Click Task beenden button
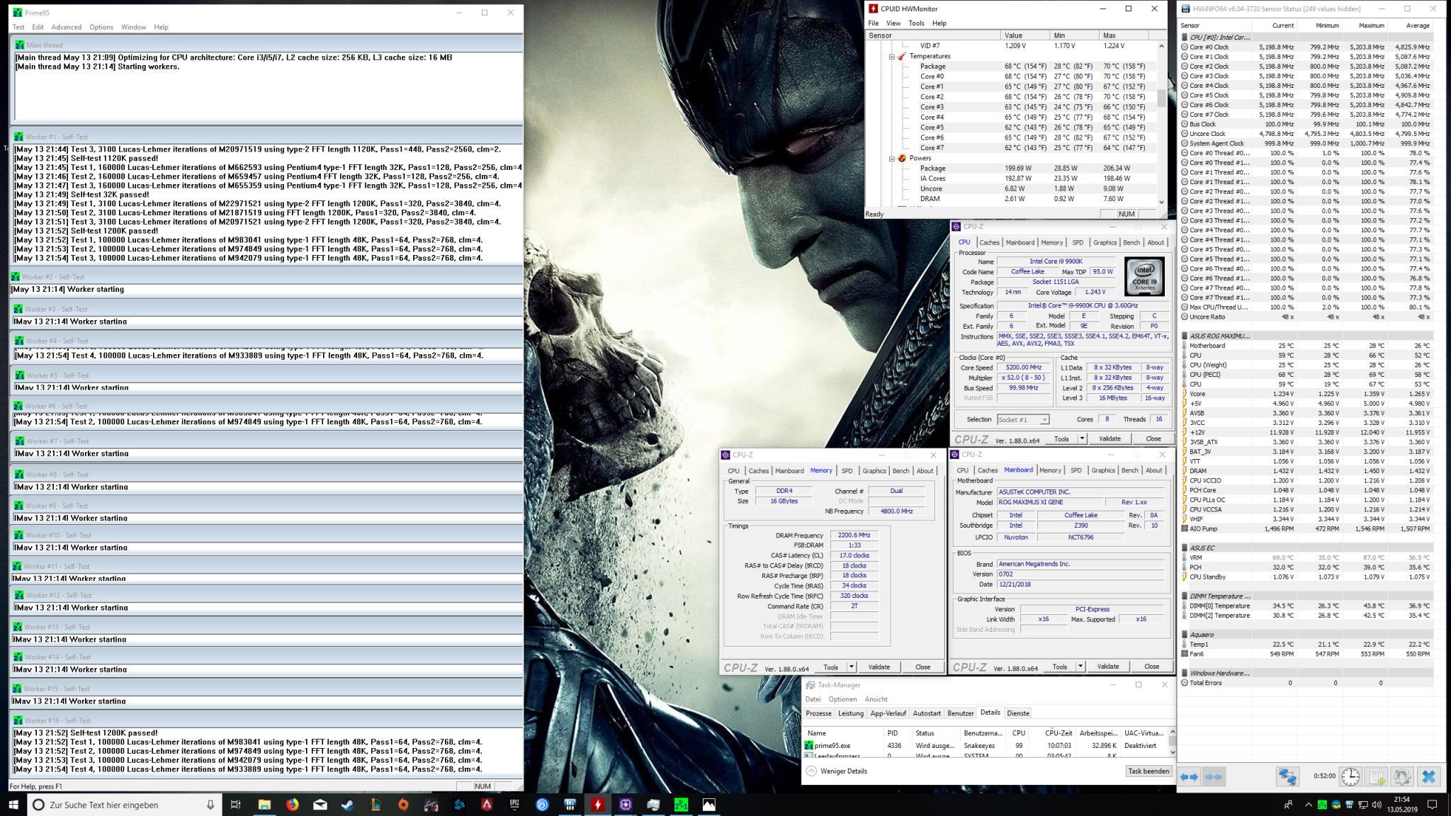Screen dimensions: 1451x816 click(x=1148, y=771)
